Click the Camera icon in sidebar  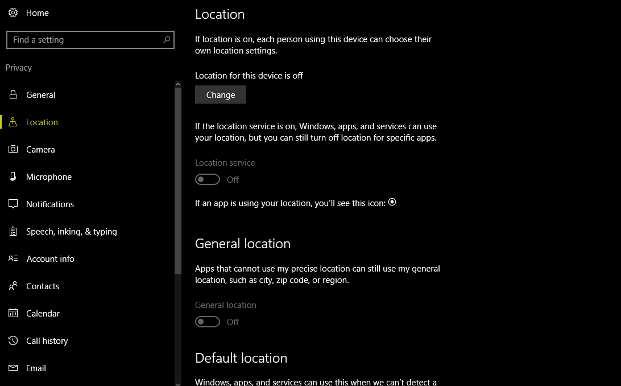click(x=13, y=149)
